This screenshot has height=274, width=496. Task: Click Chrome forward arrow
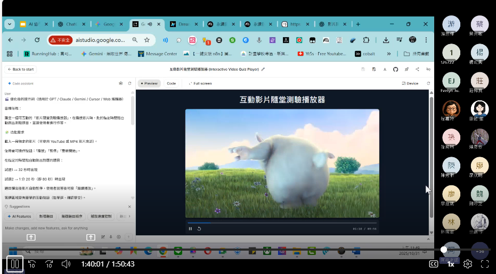click(x=23, y=40)
